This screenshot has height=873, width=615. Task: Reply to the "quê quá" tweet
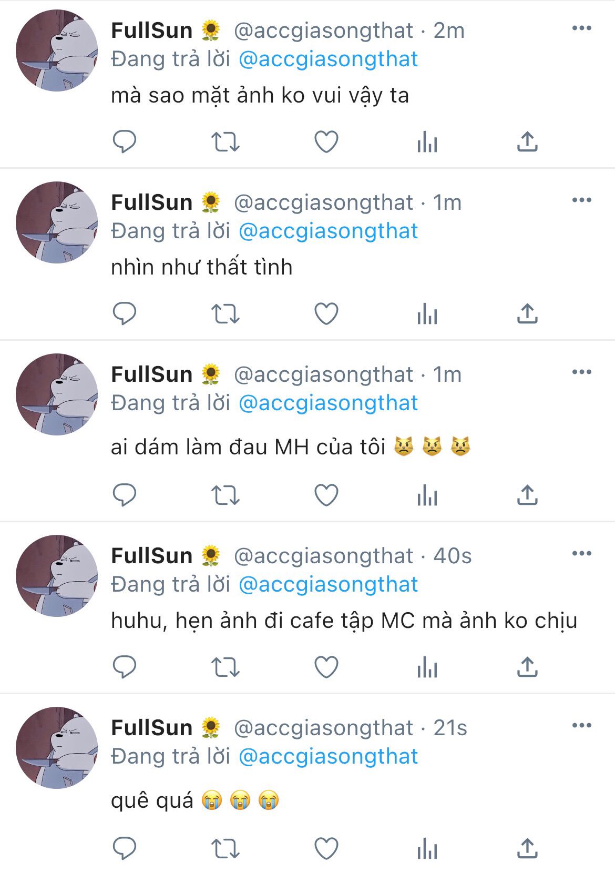click(125, 848)
